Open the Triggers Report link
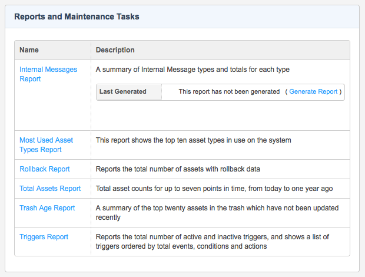This screenshot has width=365, height=277. point(44,237)
